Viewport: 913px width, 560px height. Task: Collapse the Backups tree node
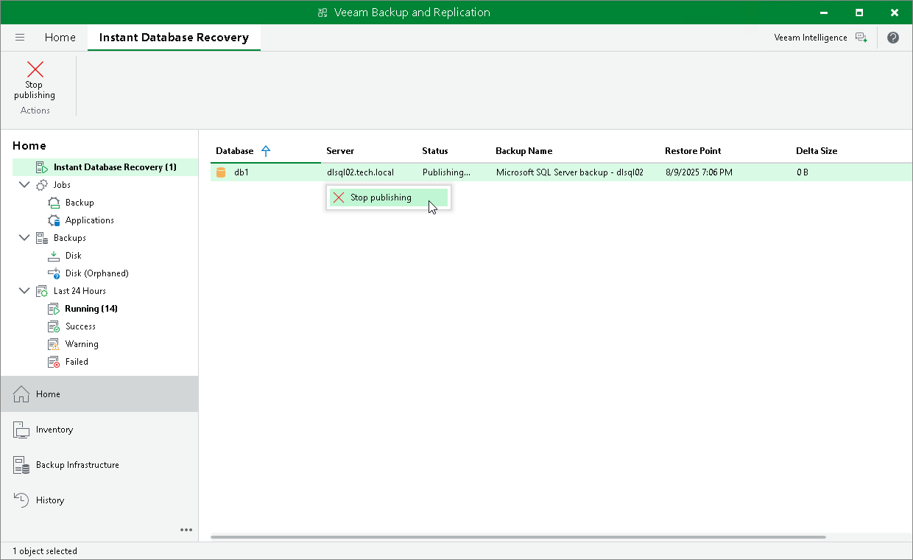click(24, 238)
